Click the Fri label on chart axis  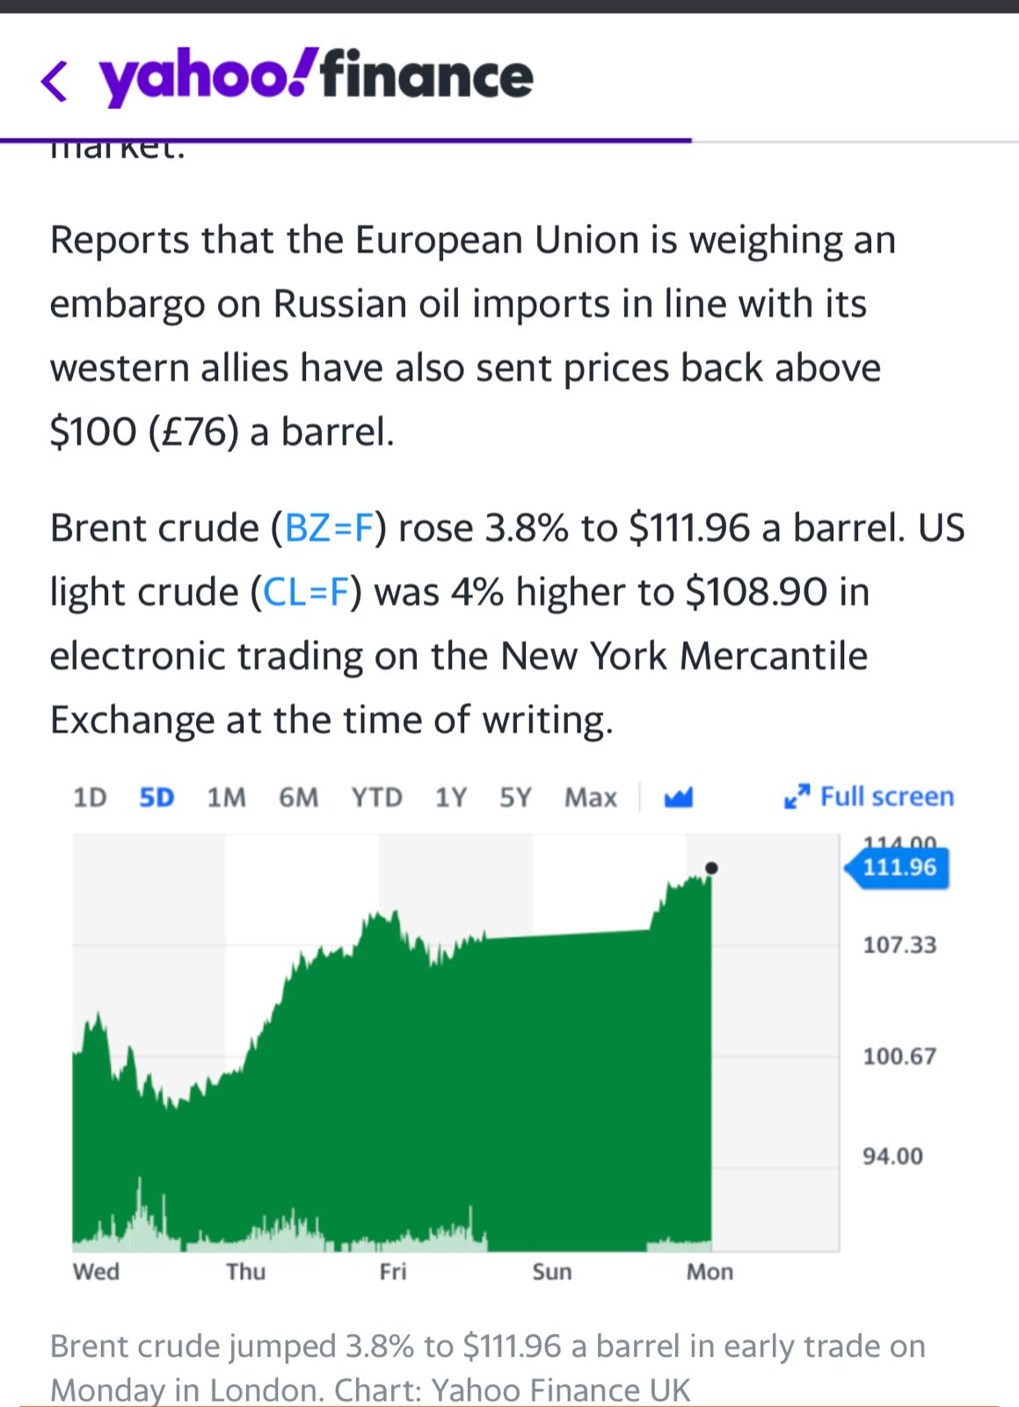[x=393, y=1272]
